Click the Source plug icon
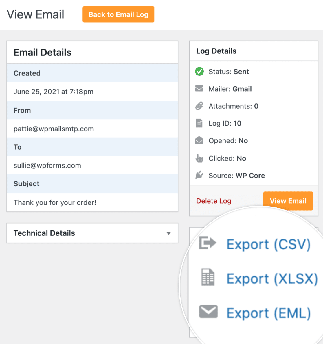This screenshot has width=323, height=344. tap(199, 175)
